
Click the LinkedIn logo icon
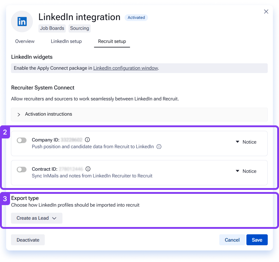pyautogui.click(x=22, y=22)
